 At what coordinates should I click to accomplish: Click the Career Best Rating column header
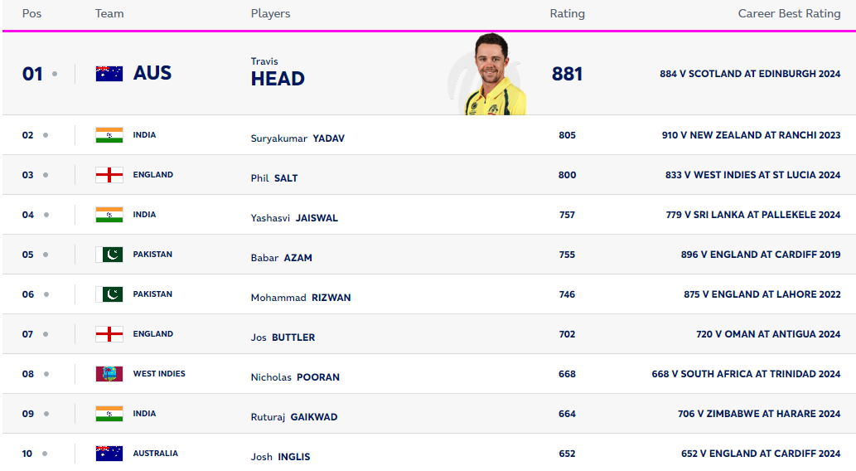coord(789,14)
